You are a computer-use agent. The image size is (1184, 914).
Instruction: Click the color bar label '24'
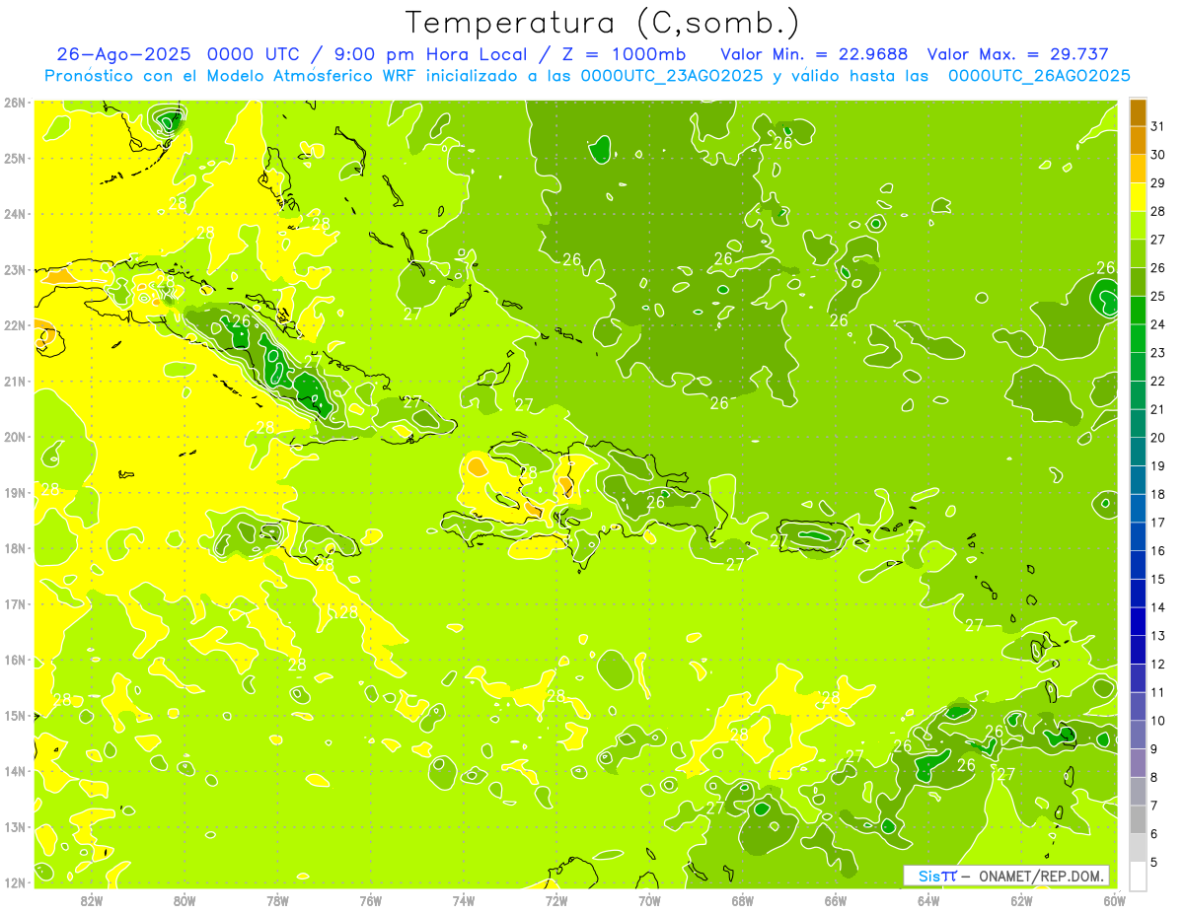[1158, 324]
